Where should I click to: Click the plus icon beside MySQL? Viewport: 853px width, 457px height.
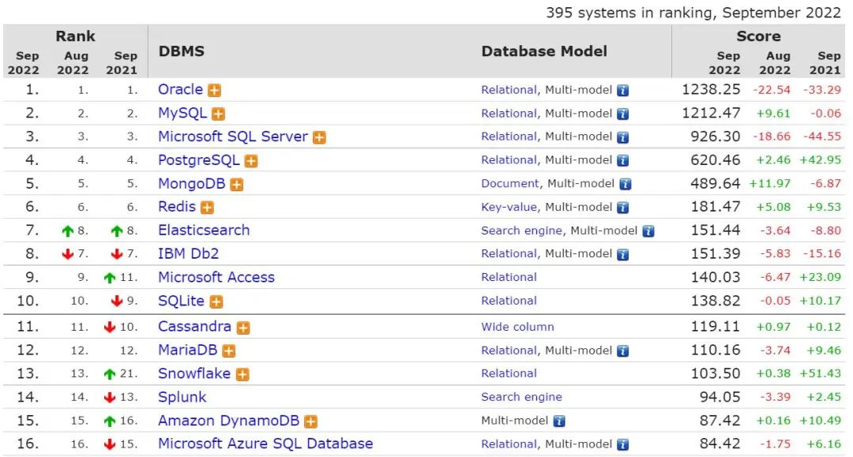[218, 114]
